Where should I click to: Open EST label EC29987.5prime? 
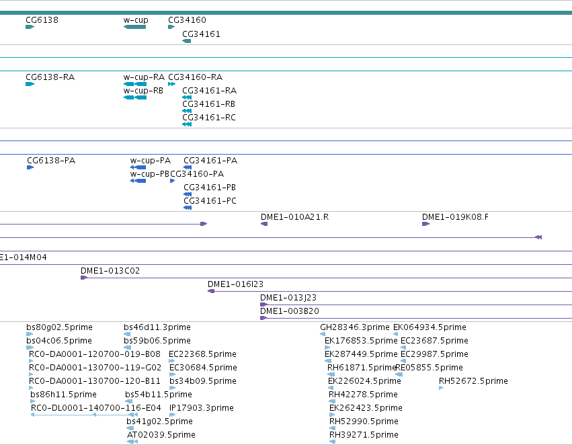coord(434,354)
